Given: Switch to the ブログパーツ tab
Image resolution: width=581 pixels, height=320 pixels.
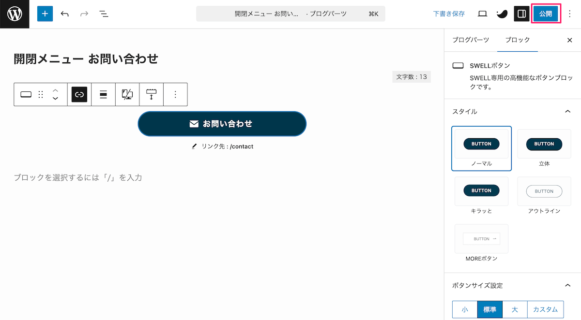Looking at the screenshot, I should [x=471, y=40].
